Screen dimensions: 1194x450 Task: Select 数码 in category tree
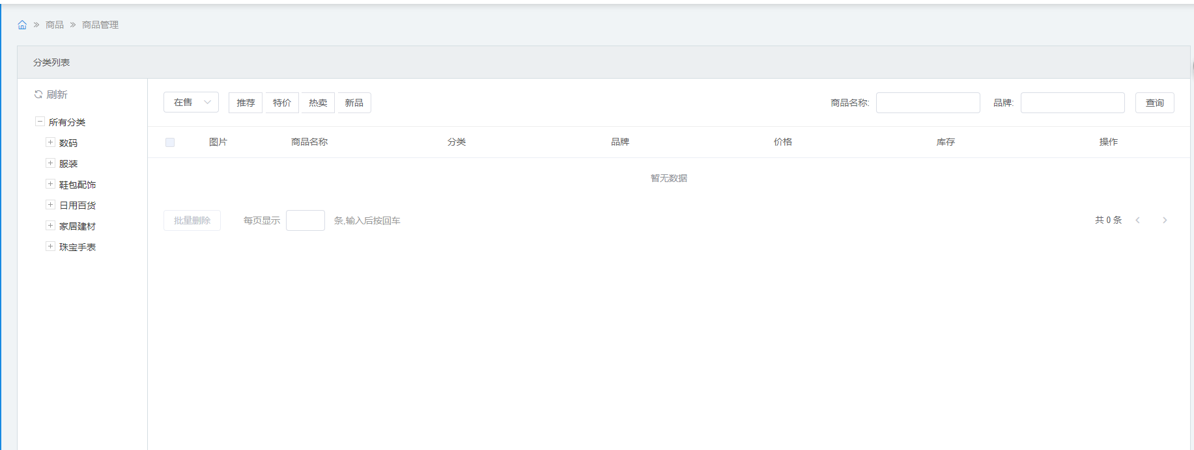point(68,143)
